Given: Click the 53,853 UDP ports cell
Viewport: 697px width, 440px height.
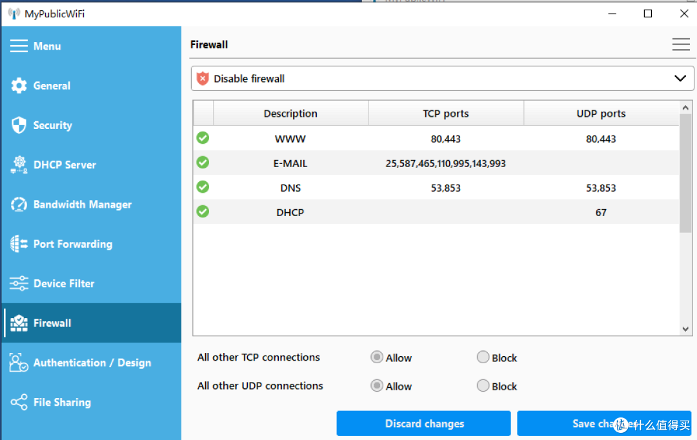Looking at the screenshot, I should 601,188.
